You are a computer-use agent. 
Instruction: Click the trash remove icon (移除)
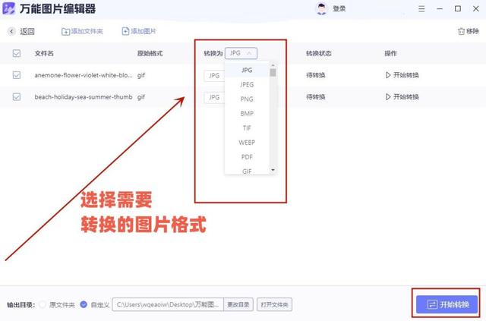461,31
